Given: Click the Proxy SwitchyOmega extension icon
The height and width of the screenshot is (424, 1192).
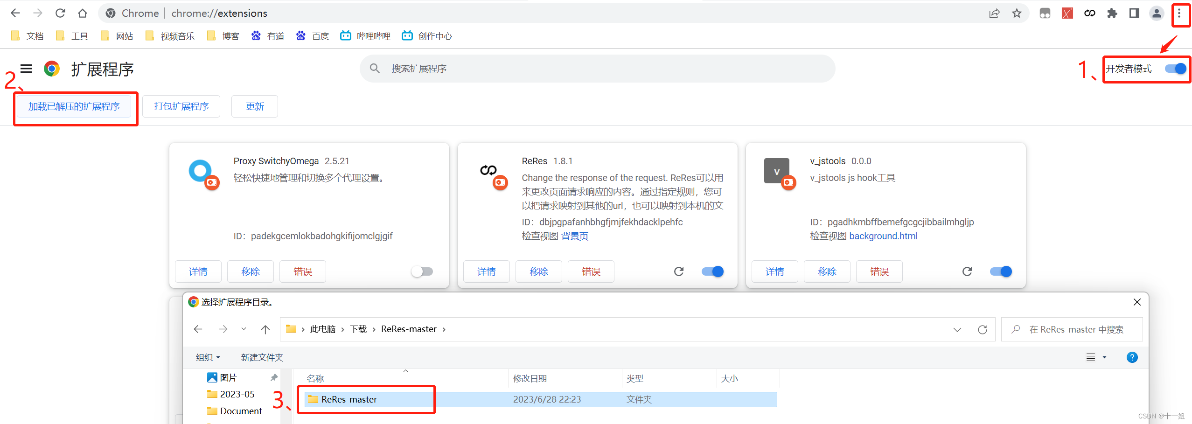Looking at the screenshot, I should (203, 174).
